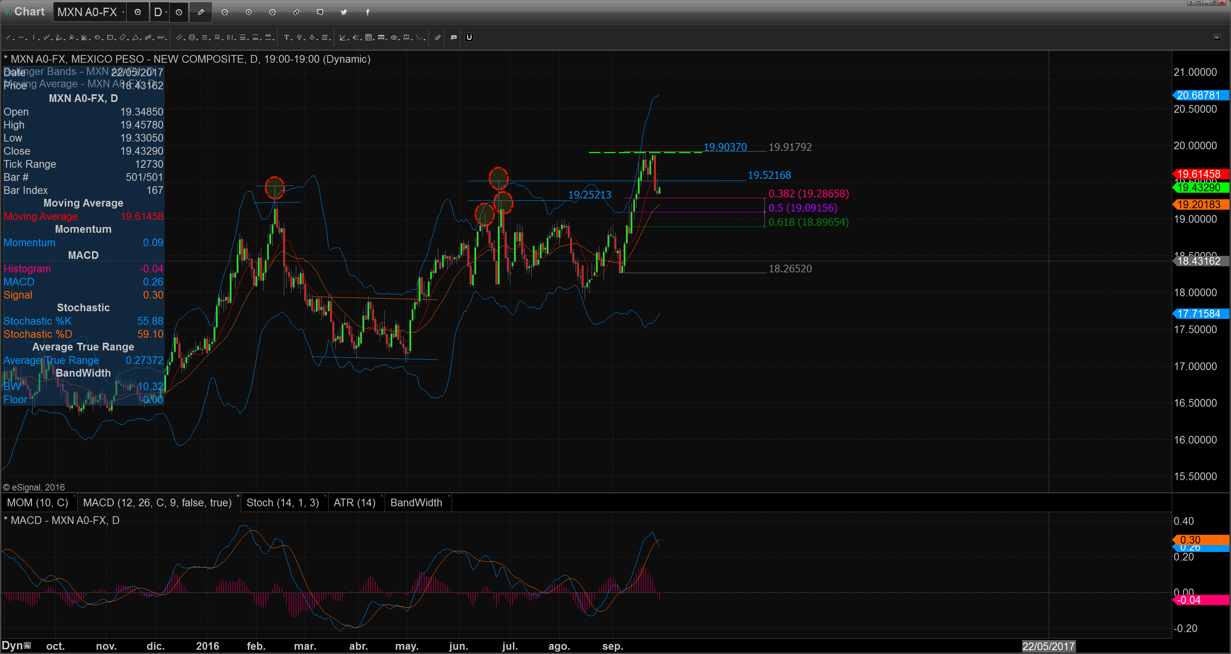
Task: Click the Average True Range value row
Action: click(83, 360)
